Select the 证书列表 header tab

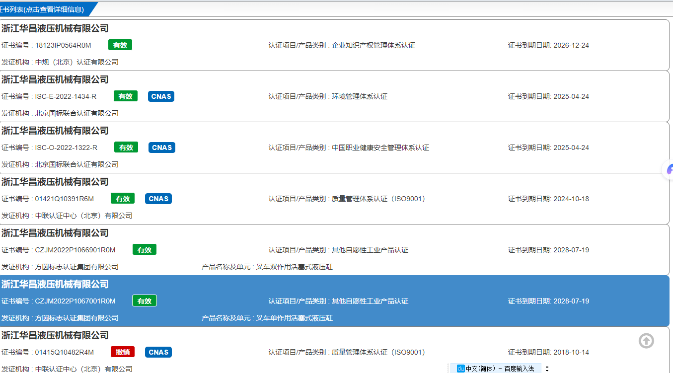46,9
